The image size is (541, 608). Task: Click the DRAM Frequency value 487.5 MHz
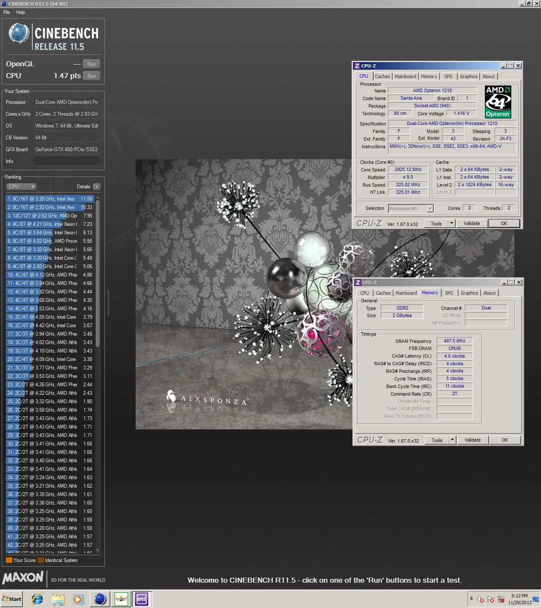454,341
